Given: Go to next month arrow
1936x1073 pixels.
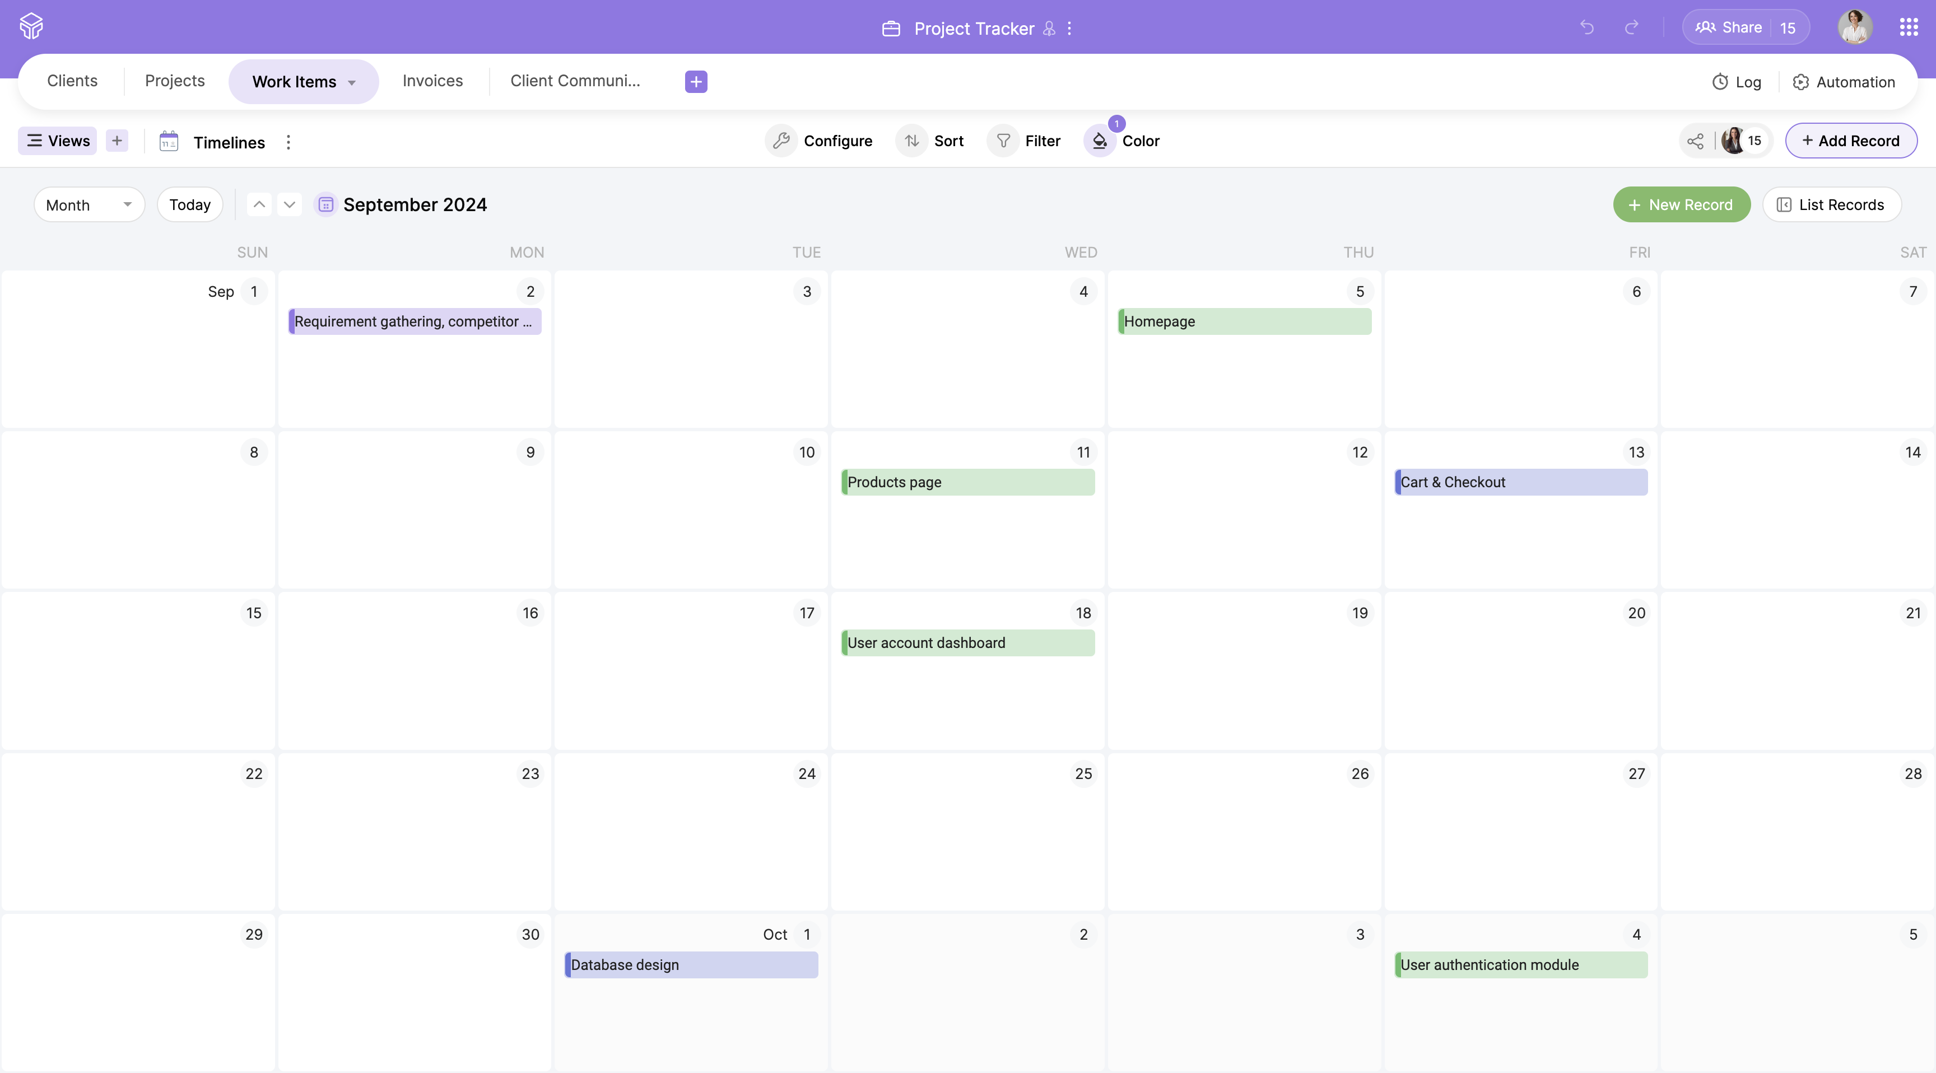Looking at the screenshot, I should (290, 204).
